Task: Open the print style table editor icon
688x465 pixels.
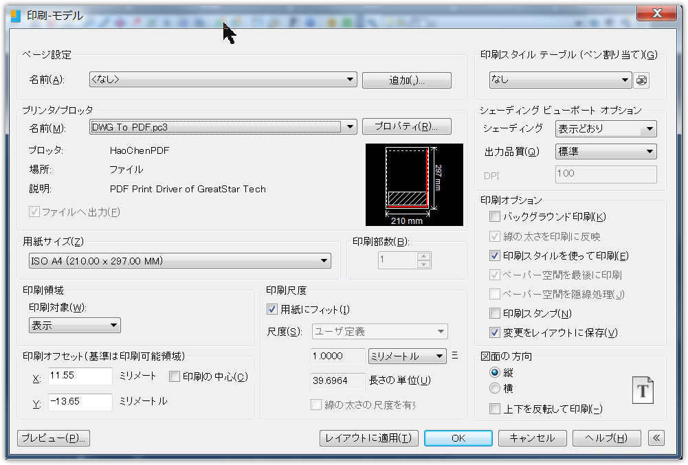Action: coord(641,80)
